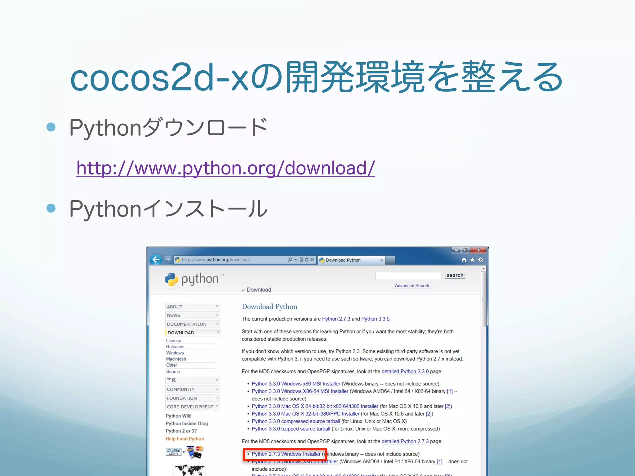Download Python 3.3.0 Windows x86 MSI Installer
This screenshot has width=635, height=476.
296,384
